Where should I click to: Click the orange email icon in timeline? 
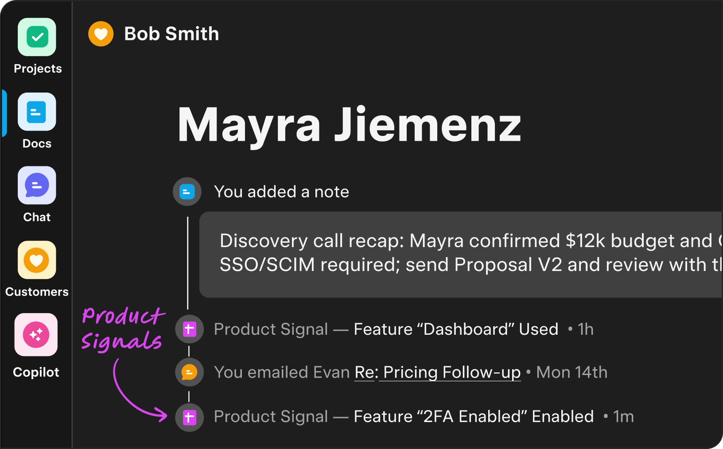click(190, 372)
